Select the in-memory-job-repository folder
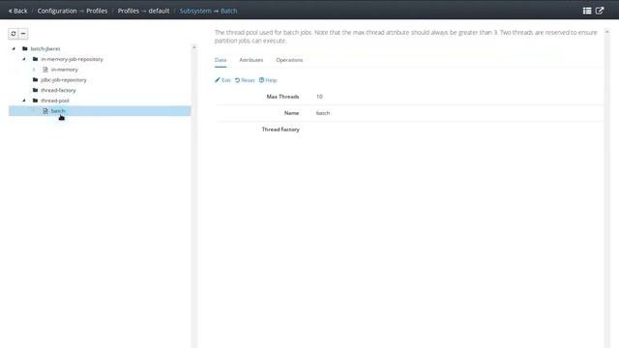This screenshot has height=348, width=619. (x=72, y=59)
